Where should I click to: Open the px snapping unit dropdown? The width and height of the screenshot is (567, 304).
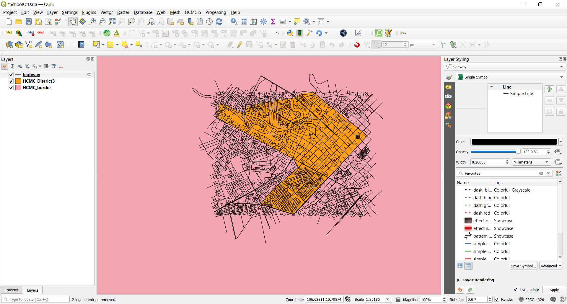tap(423, 45)
